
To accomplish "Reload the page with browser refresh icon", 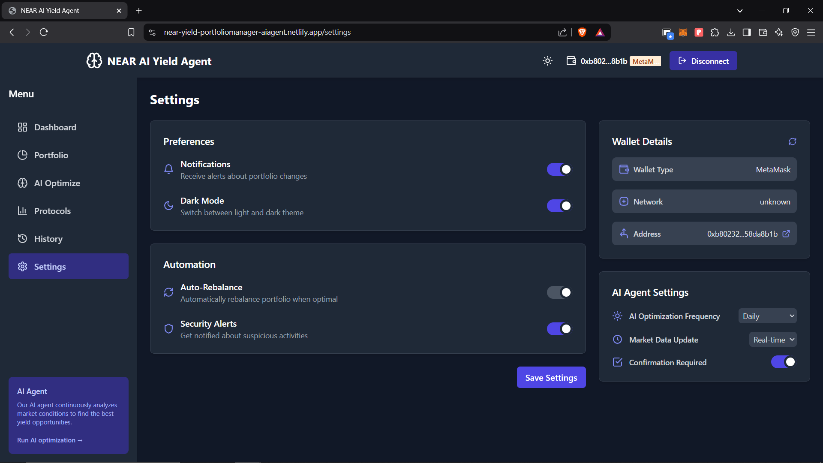I will point(44,32).
